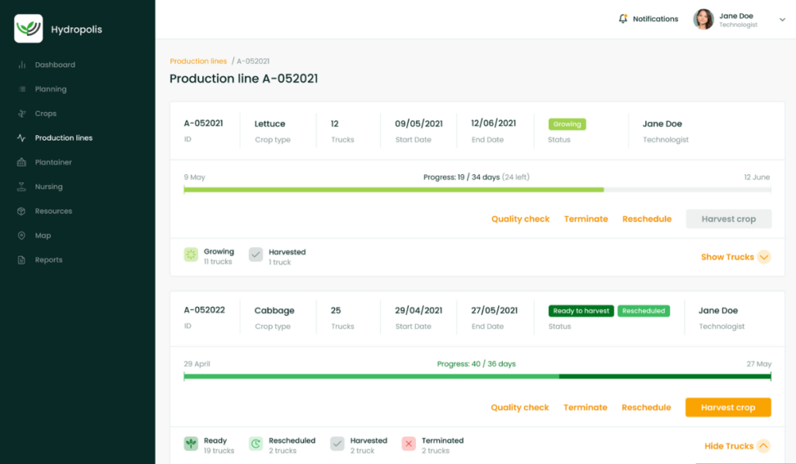Click the Dashboard bar chart icon

point(22,65)
